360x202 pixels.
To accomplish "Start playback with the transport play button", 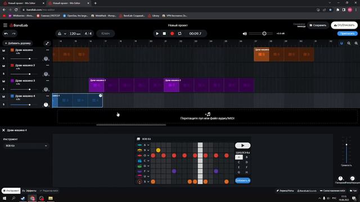I will click(157, 34).
